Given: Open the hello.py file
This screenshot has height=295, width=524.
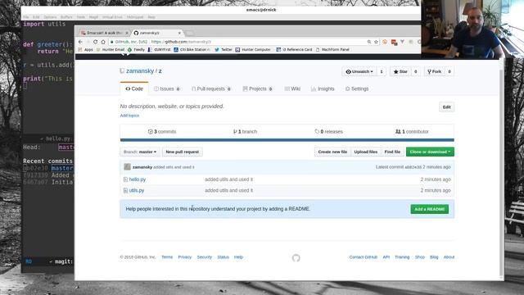Looking at the screenshot, I should pos(138,179).
